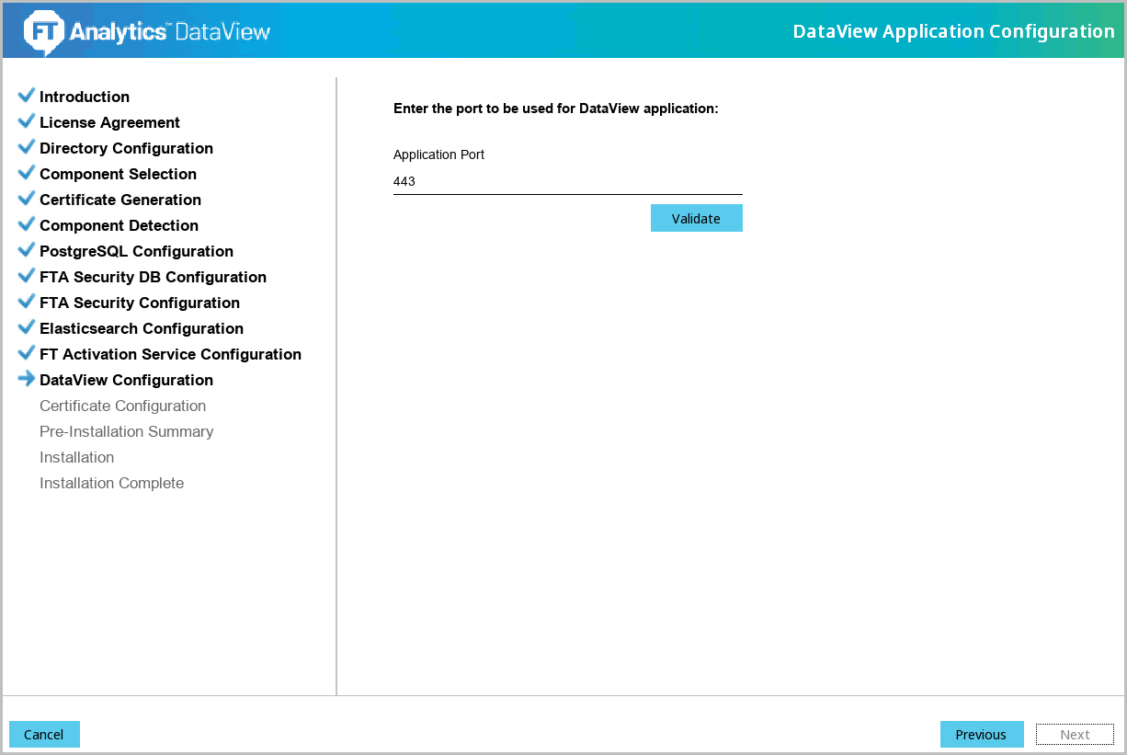Click the checkmark by FT Activation Service Configuration
1127x755 pixels.
click(x=27, y=353)
